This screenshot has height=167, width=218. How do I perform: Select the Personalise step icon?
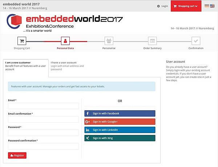109,41
